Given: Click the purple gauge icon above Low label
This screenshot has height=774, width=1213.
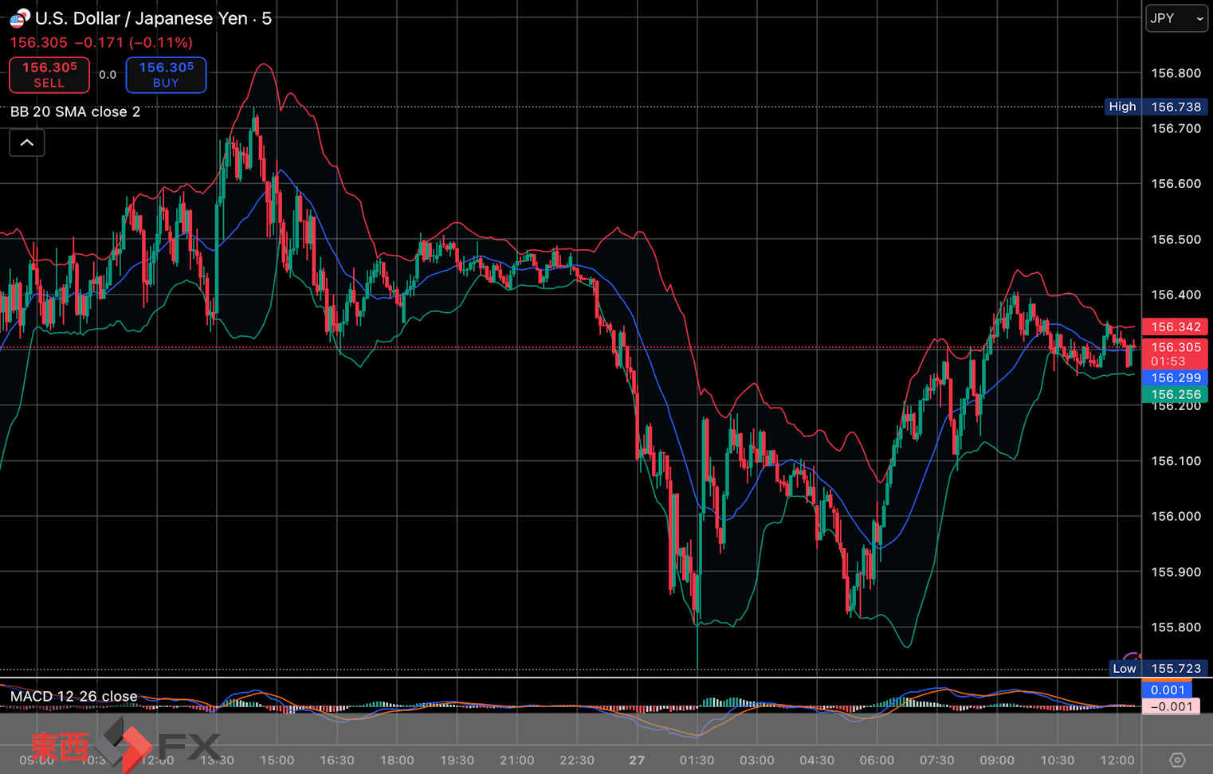Looking at the screenshot, I should pyautogui.click(x=1133, y=656).
